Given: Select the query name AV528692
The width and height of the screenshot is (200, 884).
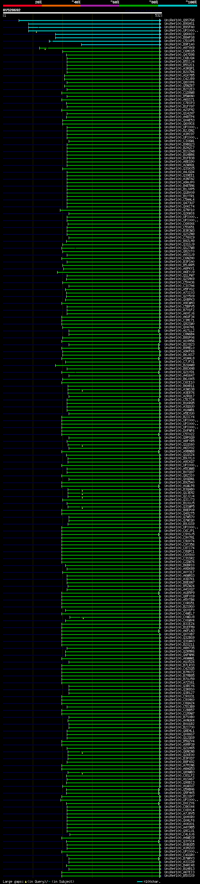Looking at the screenshot, I should (12, 10).
